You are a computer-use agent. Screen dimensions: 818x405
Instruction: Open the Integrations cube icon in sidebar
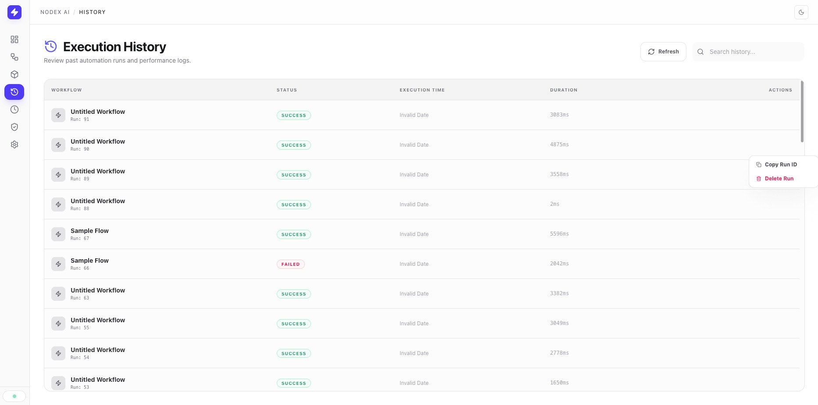click(14, 74)
